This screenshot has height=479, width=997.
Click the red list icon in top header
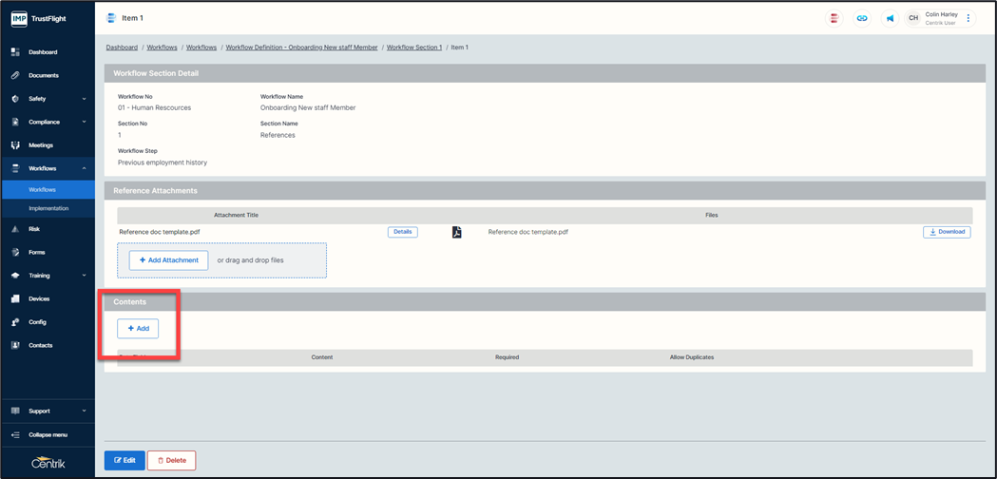click(x=834, y=18)
